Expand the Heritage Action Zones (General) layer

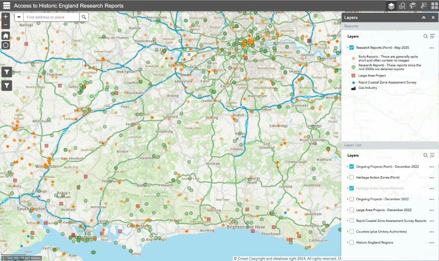point(347,188)
